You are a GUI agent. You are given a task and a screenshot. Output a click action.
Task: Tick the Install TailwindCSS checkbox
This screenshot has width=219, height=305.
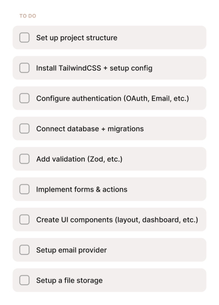(24, 68)
